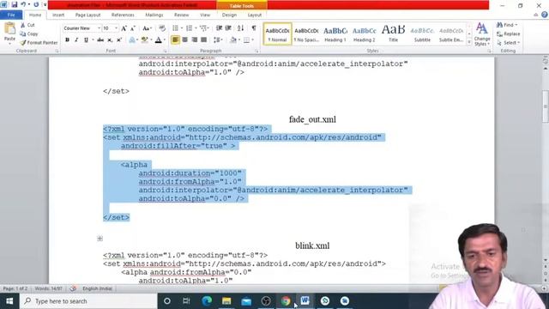Clear formatting from selection
The width and height of the screenshot is (549, 309).
(162, 28)
